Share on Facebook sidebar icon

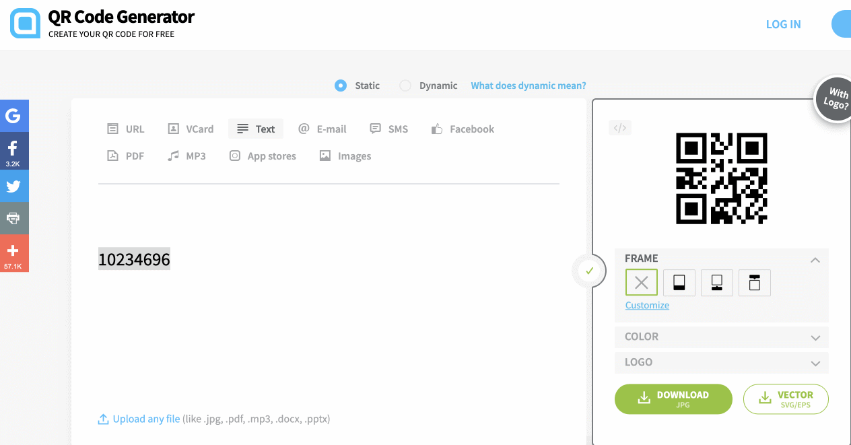tap(14, 151)
